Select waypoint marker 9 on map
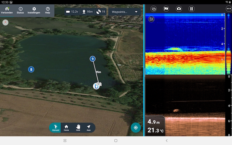Screen dimensions: 232x145 (92, 59)
